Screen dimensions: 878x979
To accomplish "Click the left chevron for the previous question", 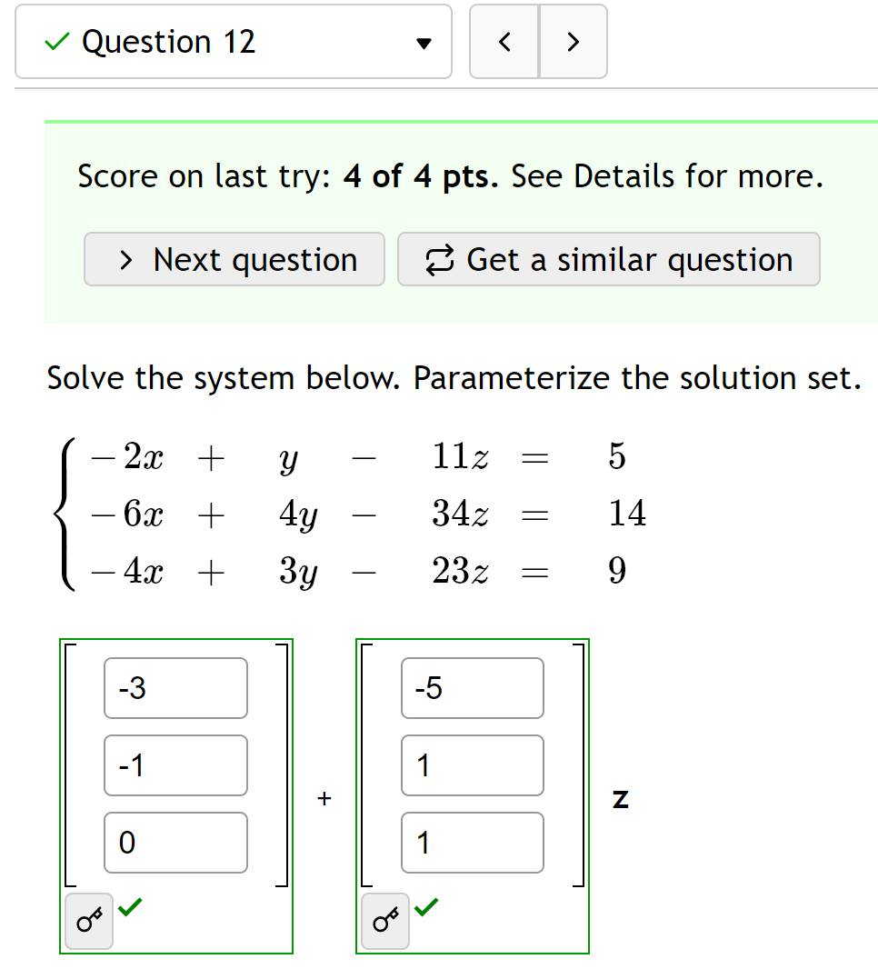I will [504, 41].
